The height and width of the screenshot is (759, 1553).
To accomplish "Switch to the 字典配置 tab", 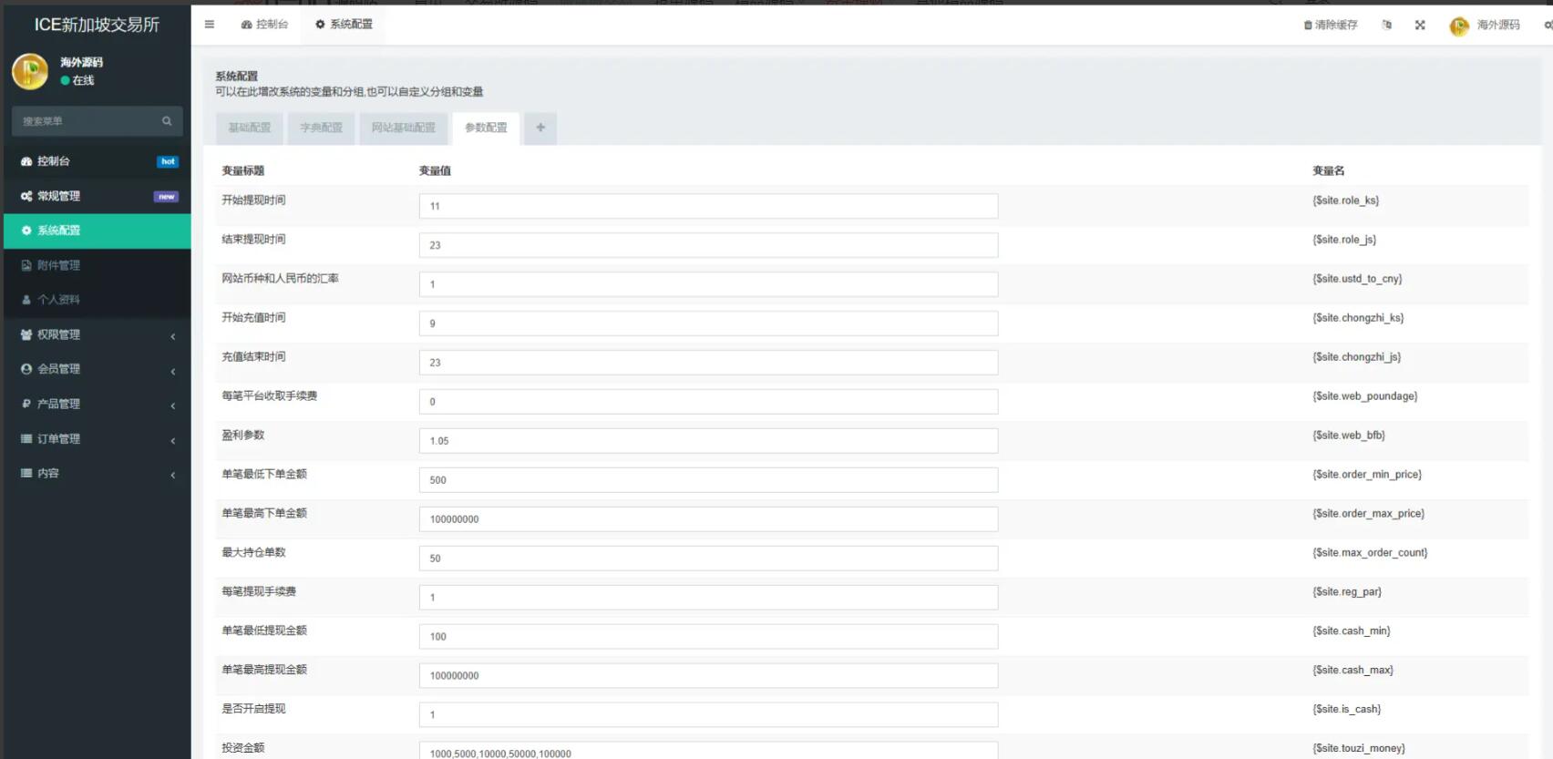I will tap(321, 128).
